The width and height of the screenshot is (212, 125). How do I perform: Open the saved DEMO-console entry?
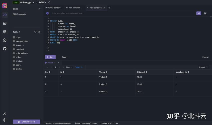19,14
